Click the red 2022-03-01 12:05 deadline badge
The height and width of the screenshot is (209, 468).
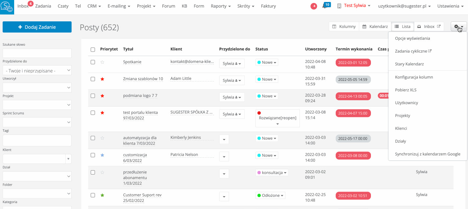click(353, 62)
